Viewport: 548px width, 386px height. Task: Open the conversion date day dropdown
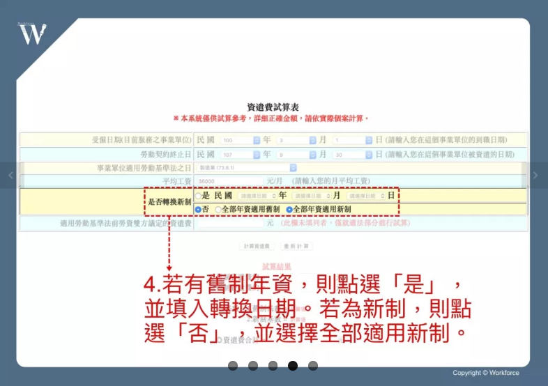366,196
